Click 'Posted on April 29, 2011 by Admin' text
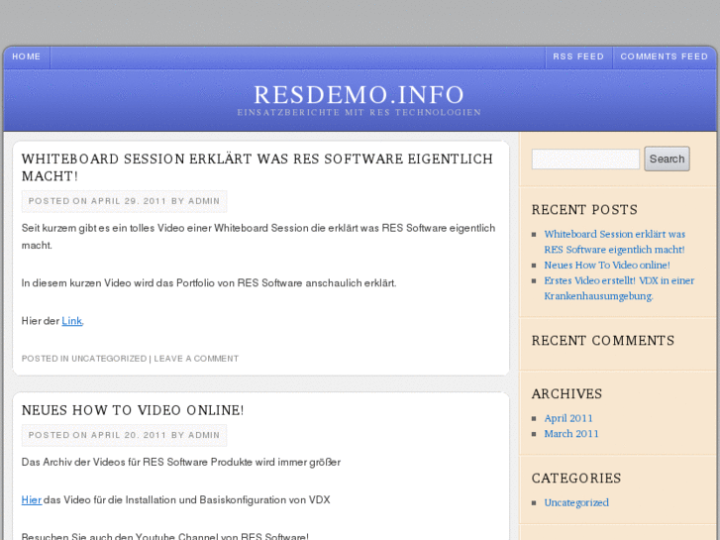Image resolution: width=720 pixels, height=540 pixels. coord(124,201)
